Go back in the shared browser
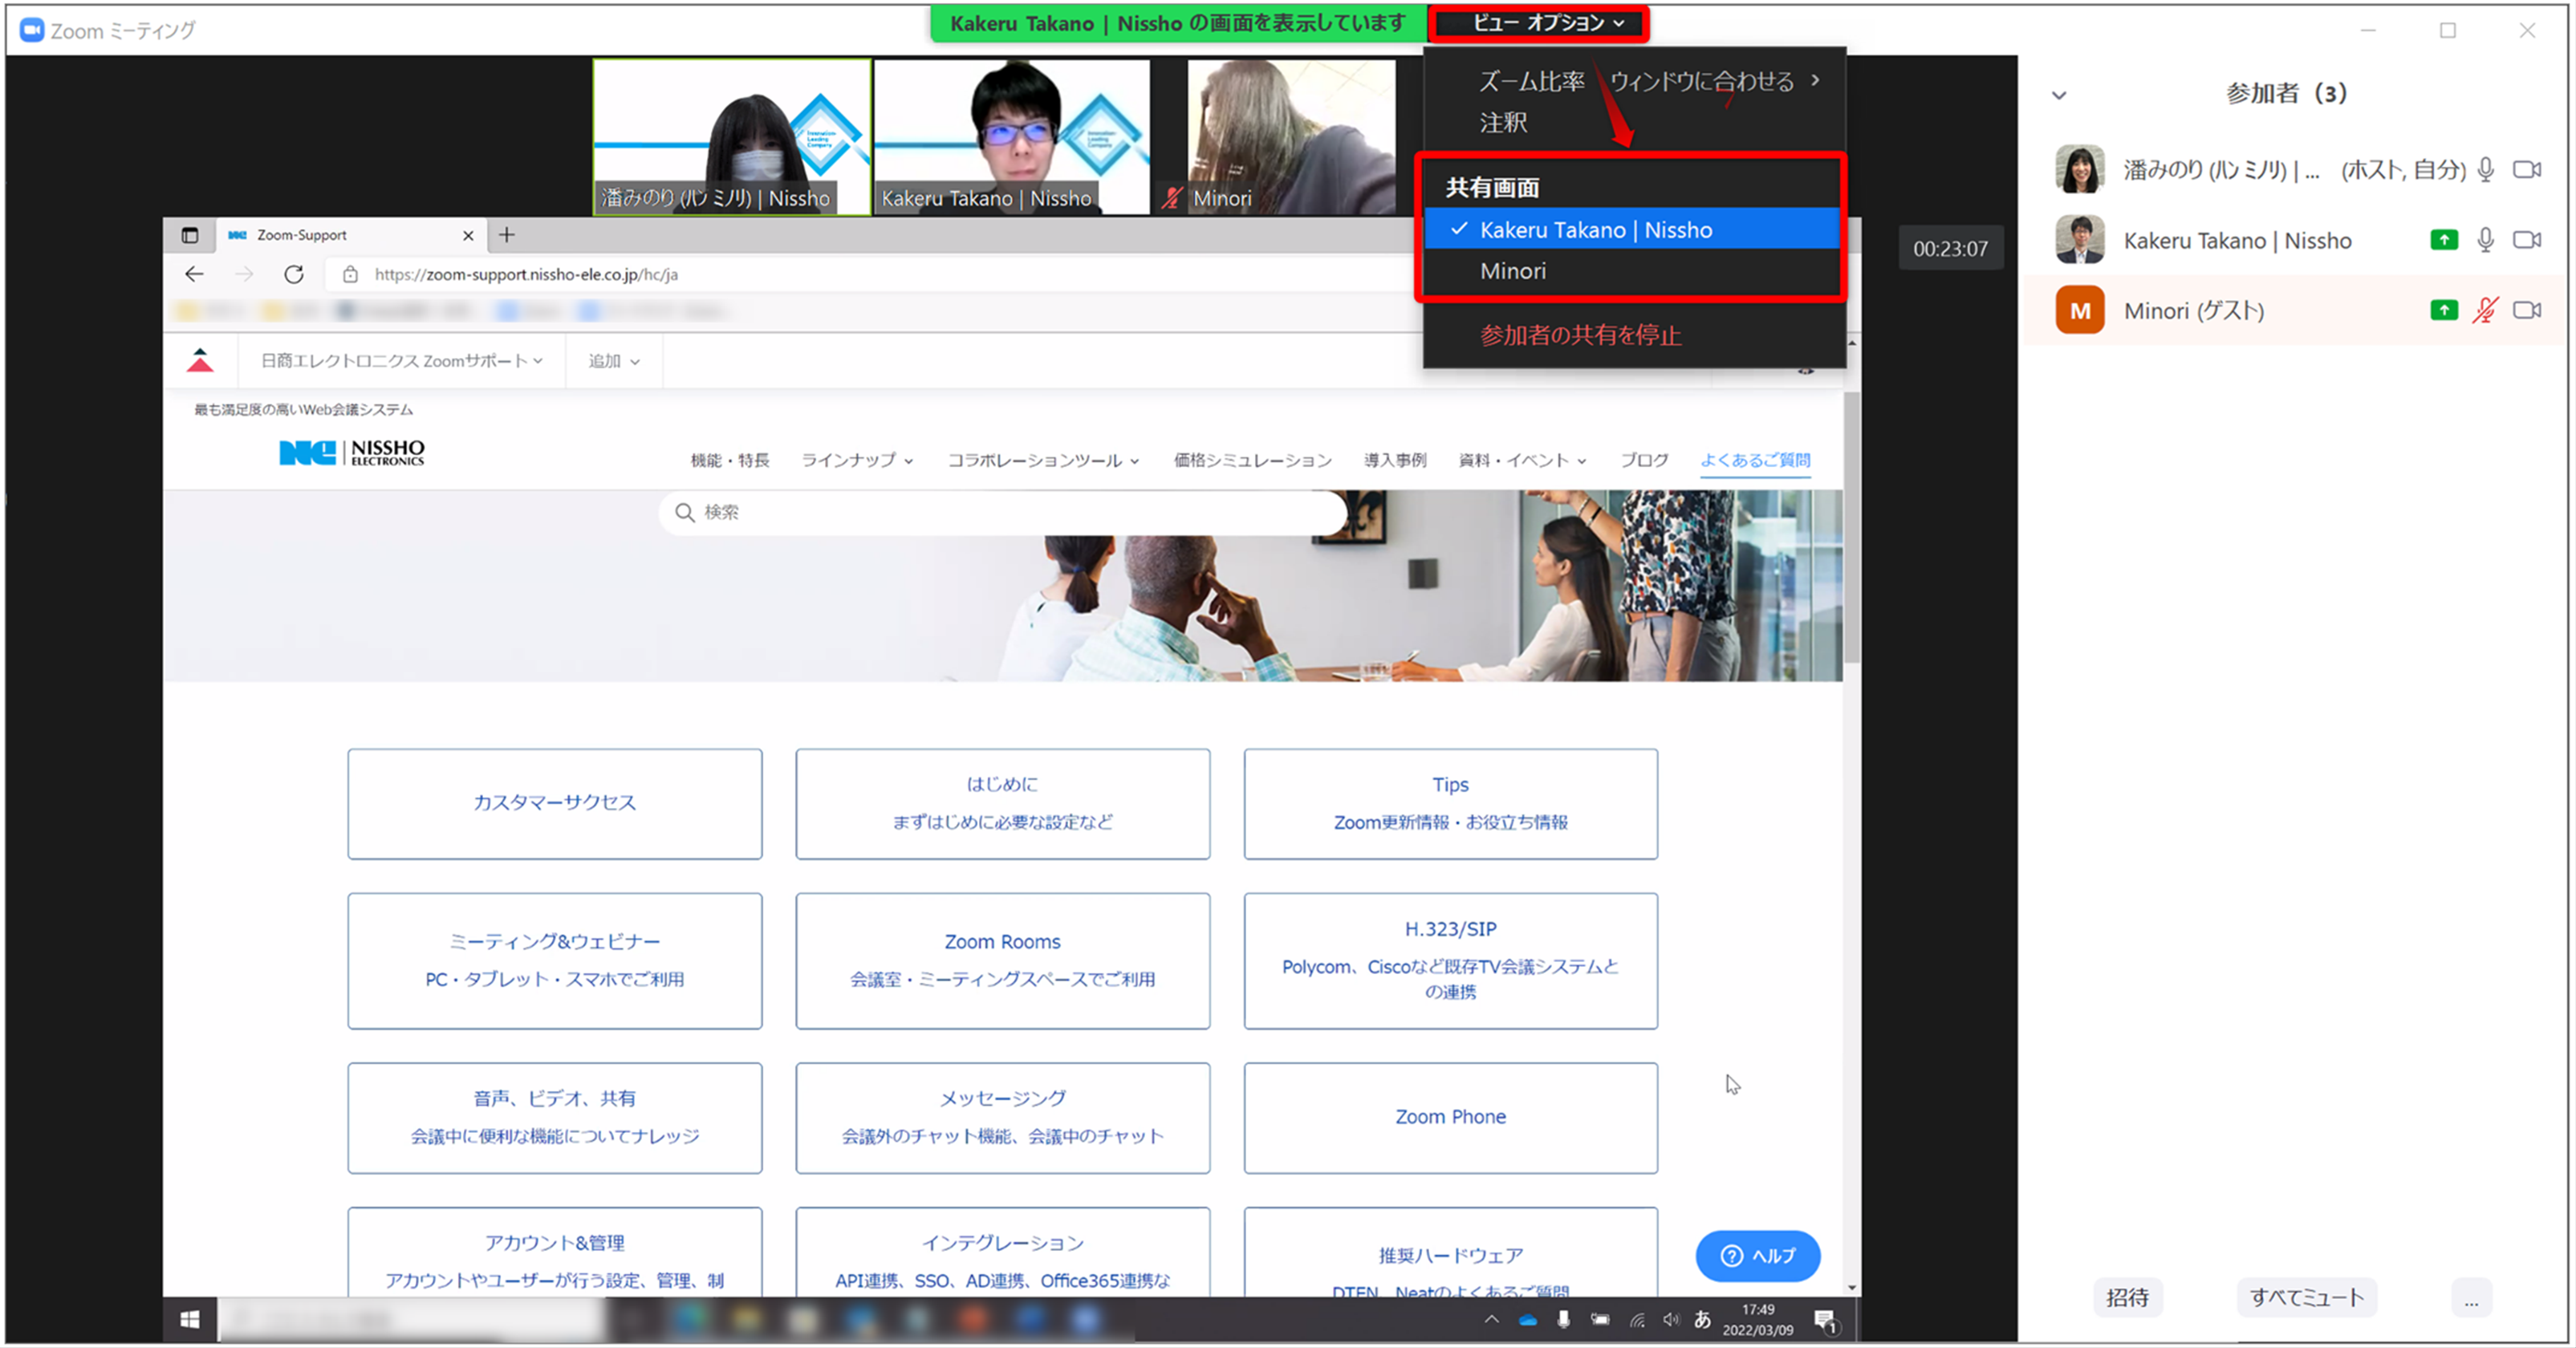2576x1348 pixels. [194, 274]
